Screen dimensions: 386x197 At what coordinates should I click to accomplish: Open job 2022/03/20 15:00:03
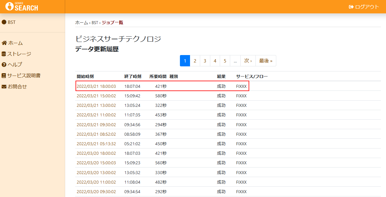tap(96, 163)
